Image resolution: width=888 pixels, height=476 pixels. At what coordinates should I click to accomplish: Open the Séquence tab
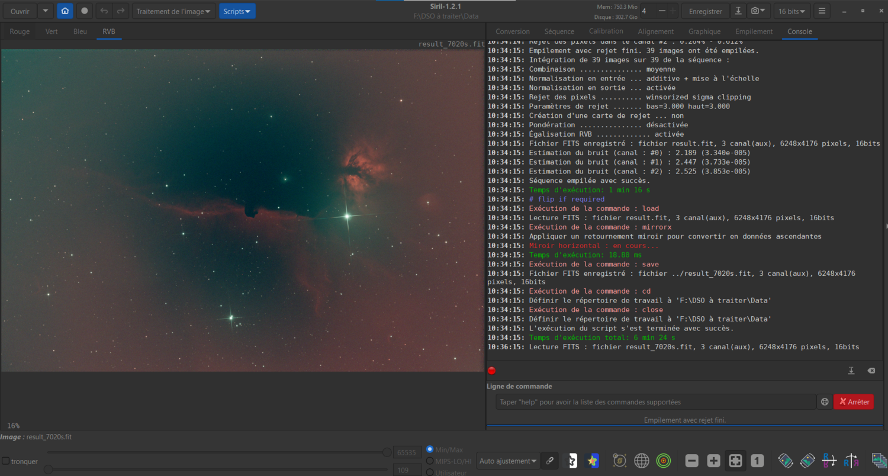tap(559, 31)
